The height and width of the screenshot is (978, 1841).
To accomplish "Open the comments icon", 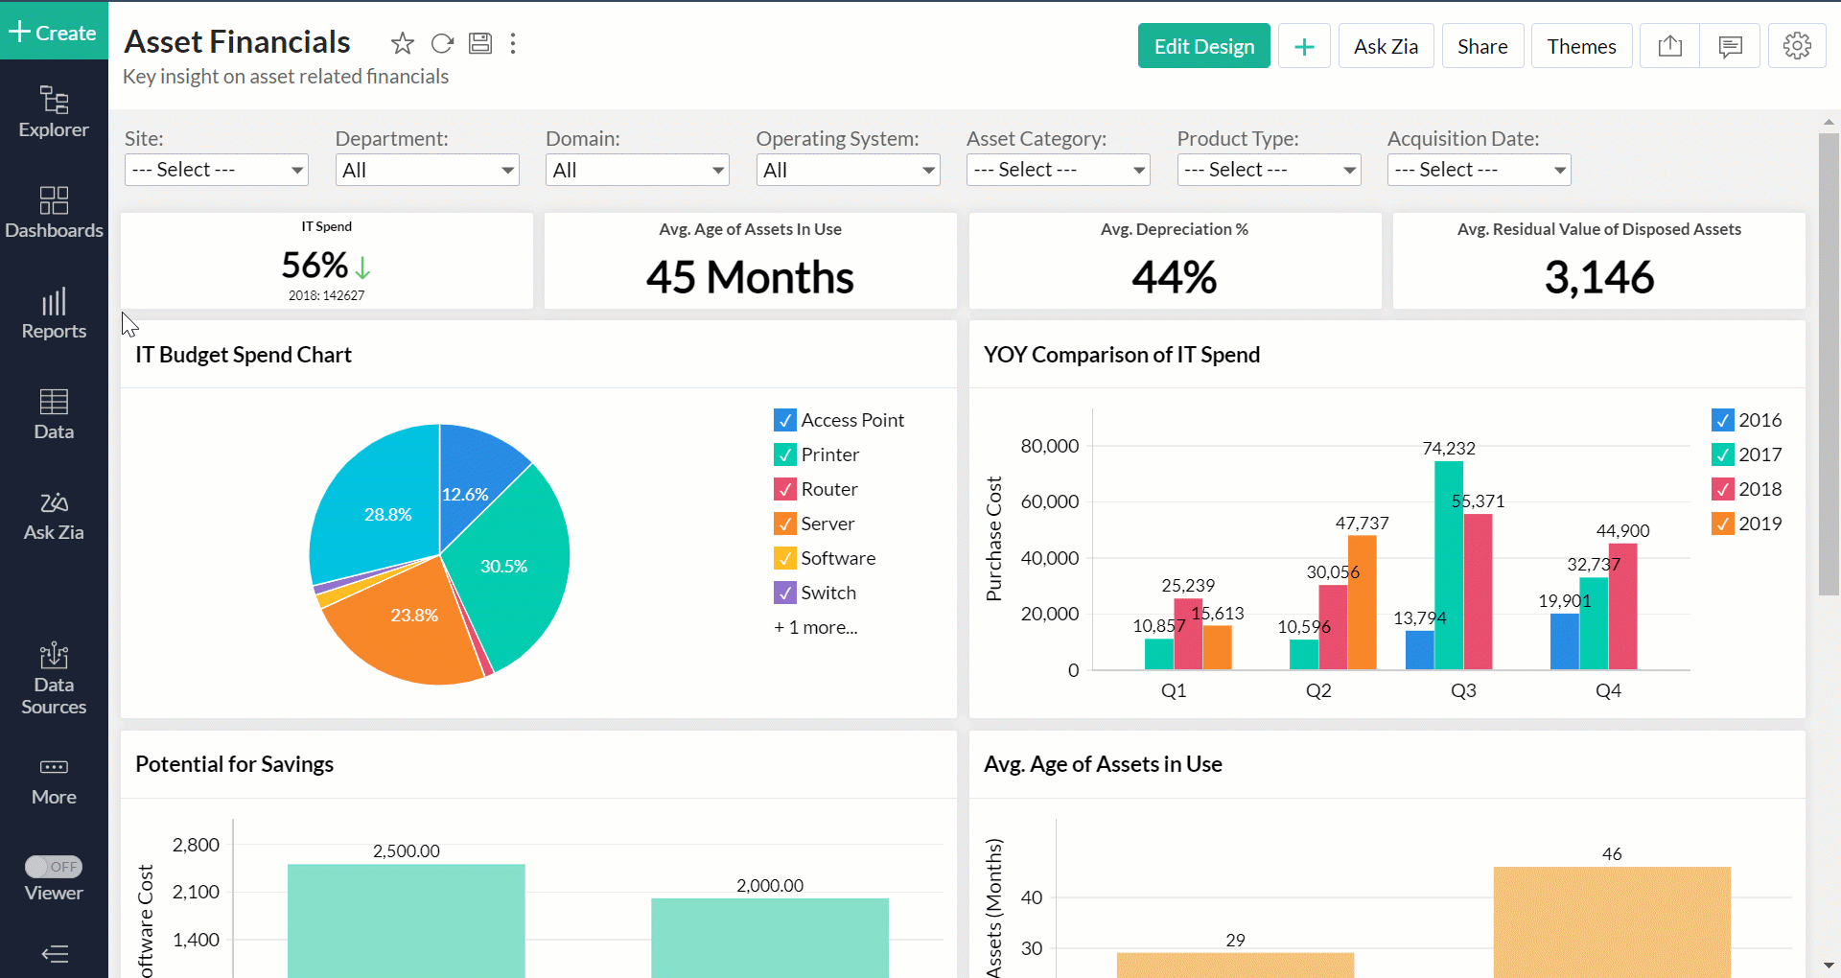I will (1730, 46).
